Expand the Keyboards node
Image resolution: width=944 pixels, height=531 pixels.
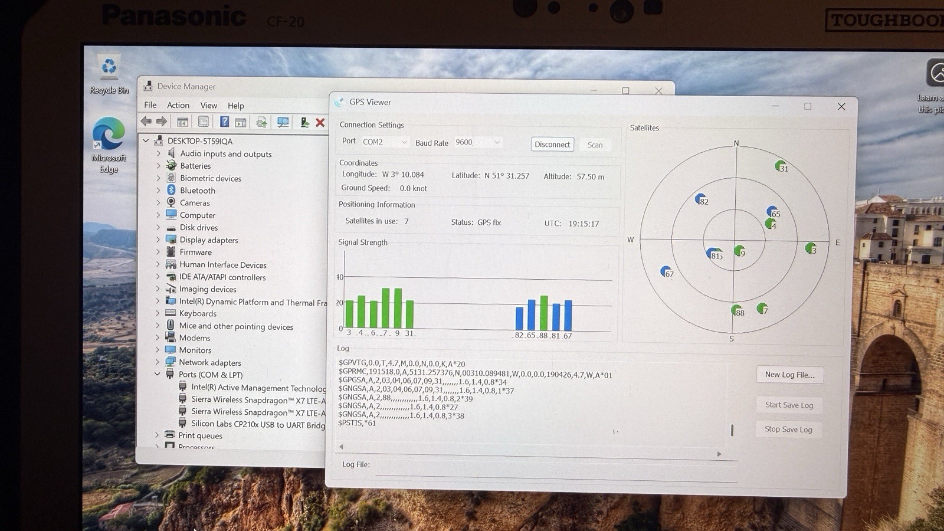pyautogui.click(x=158, y=313)
